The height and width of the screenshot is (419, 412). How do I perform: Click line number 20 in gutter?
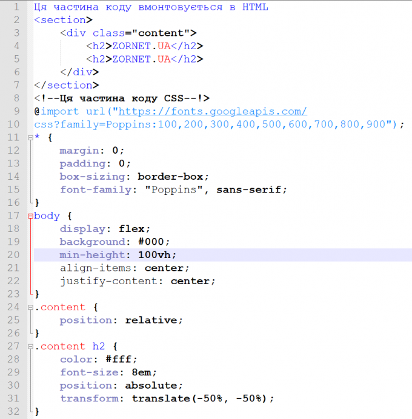[x=13, y=255]
